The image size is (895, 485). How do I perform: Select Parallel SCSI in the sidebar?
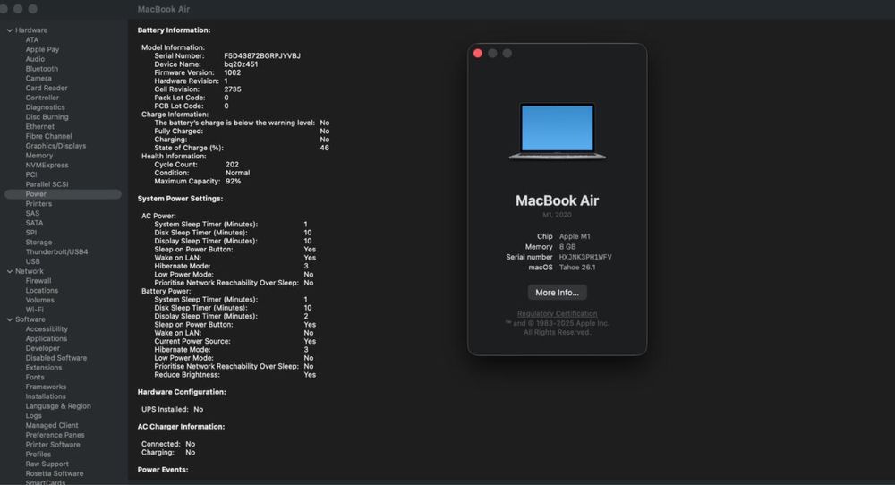coord(47,185)
